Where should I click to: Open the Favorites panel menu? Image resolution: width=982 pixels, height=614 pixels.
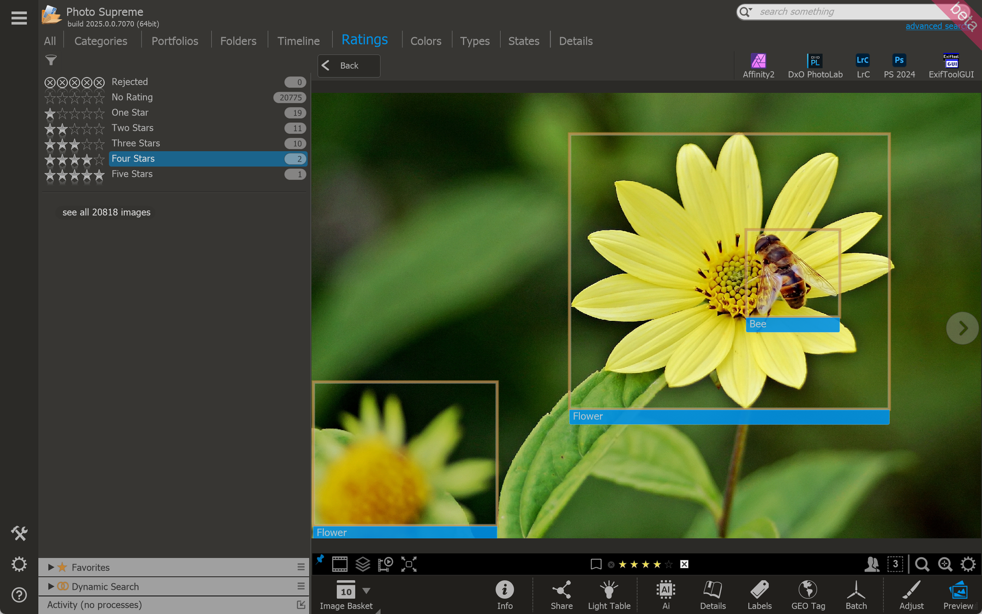click(301, 568)
